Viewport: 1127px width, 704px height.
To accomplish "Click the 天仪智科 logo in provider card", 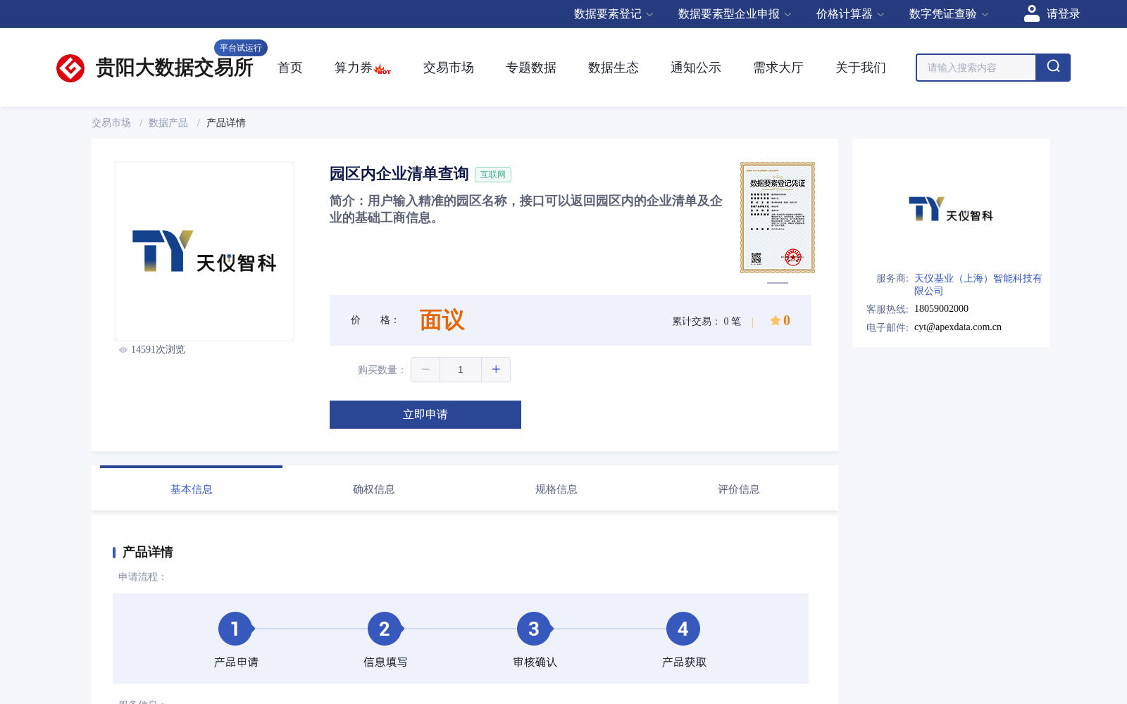I will [x=951, y=209].
